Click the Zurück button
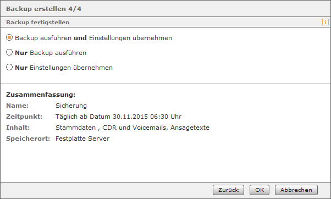The image size is (331, 199). point(228,190)
